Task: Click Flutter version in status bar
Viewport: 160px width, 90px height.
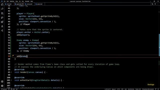Action: [138, 89]
